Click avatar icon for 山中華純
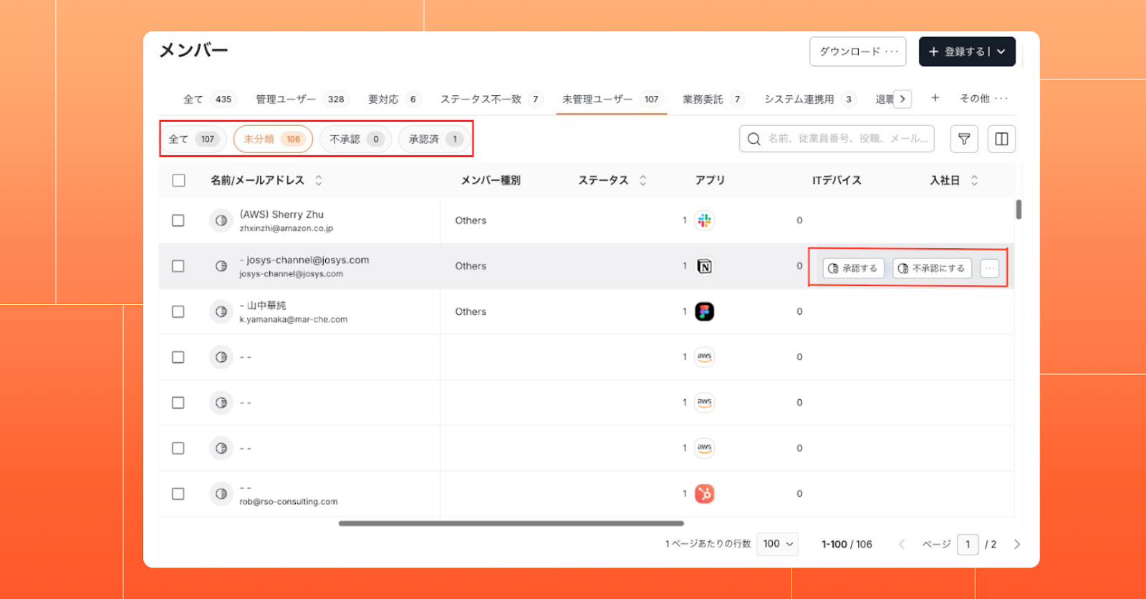This screenshot has height=599, width=1146. click(221, 311)
